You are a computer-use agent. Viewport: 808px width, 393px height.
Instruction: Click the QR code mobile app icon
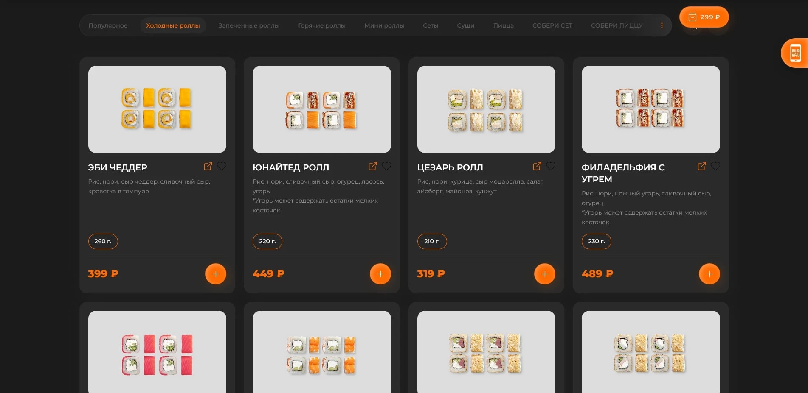coord(795,53)
